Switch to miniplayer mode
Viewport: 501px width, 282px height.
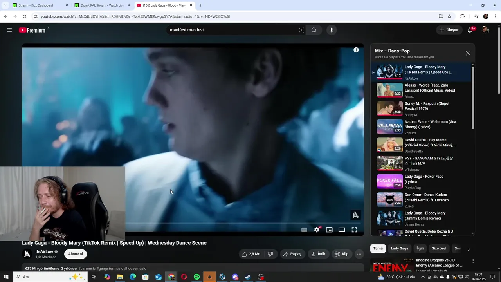[x=329, y=230]
